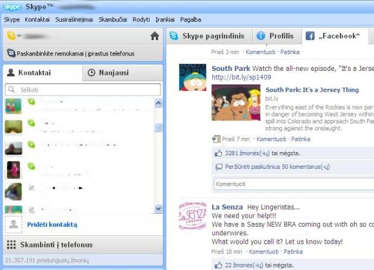Screen dimensions: 374x270
Task: Click Skambinti į telefonus button
Action: click(x=83, y=245)
